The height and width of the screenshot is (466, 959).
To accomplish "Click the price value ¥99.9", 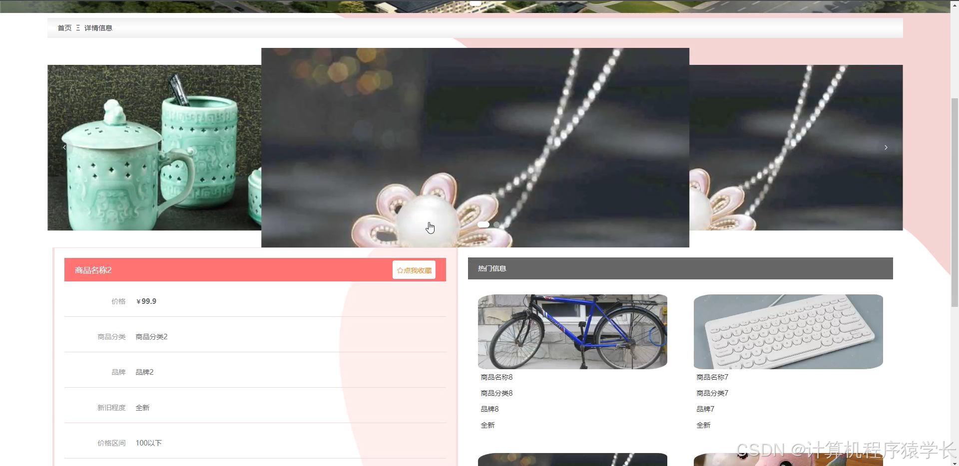I will pos(146,301).
